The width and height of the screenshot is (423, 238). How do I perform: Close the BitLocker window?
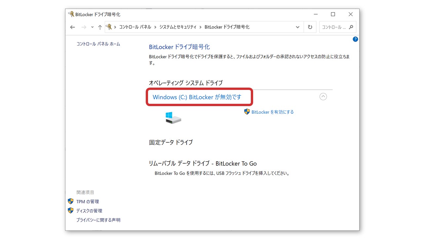(x=351, y=14)
